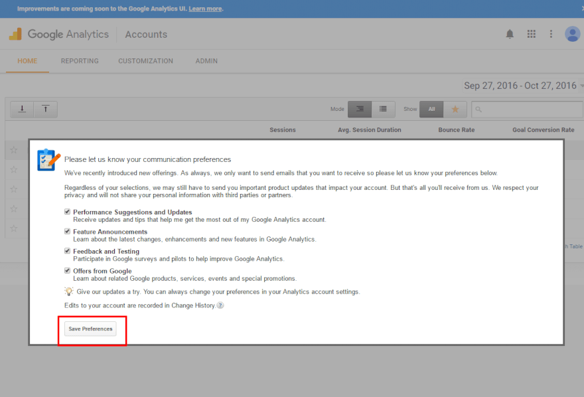
Task: Uncheck Performance Suggestions and Updates
Action: tap(67, 212)
